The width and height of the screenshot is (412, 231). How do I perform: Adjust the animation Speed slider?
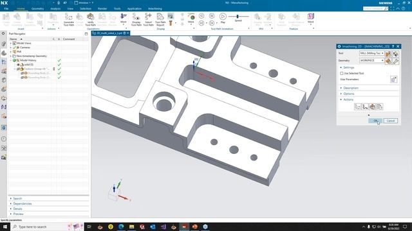pos(238,17)
